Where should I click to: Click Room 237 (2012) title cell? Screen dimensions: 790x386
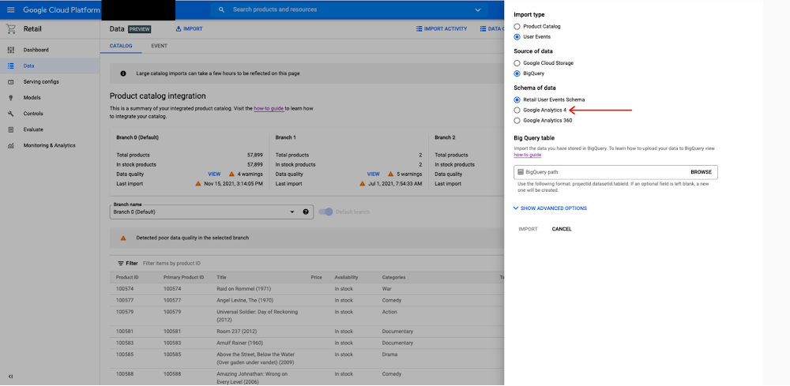(235, 332)
